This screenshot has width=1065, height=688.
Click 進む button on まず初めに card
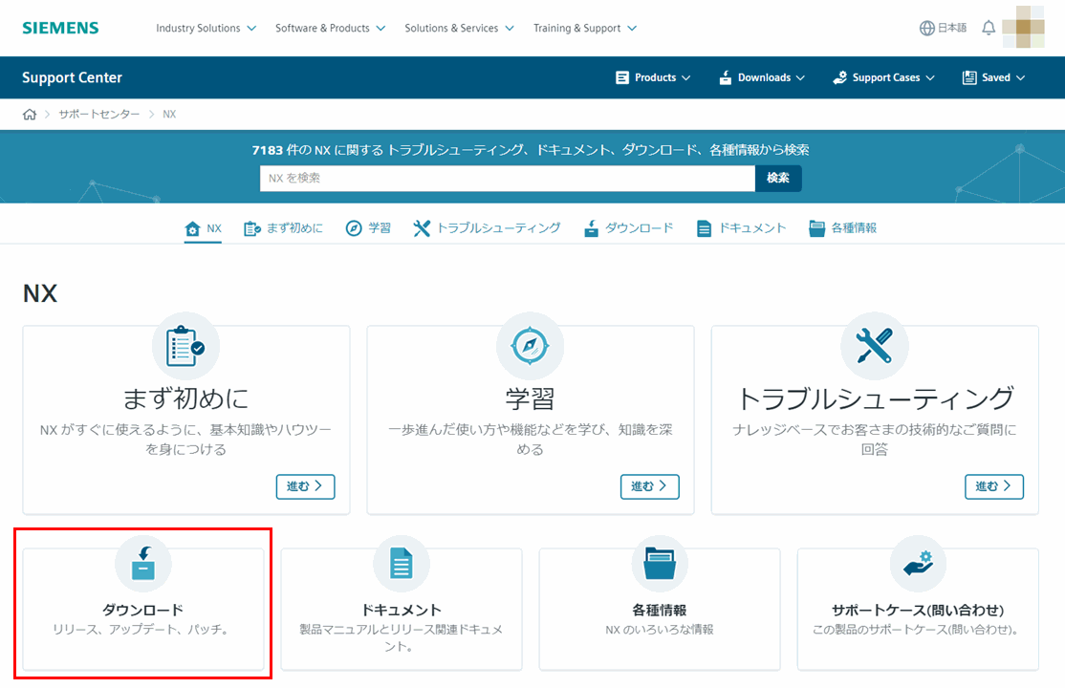click(305, 486)
